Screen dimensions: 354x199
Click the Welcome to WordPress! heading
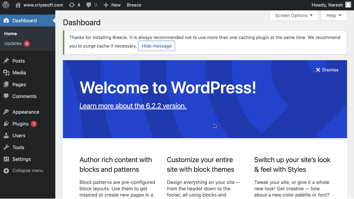click(168, 88)
